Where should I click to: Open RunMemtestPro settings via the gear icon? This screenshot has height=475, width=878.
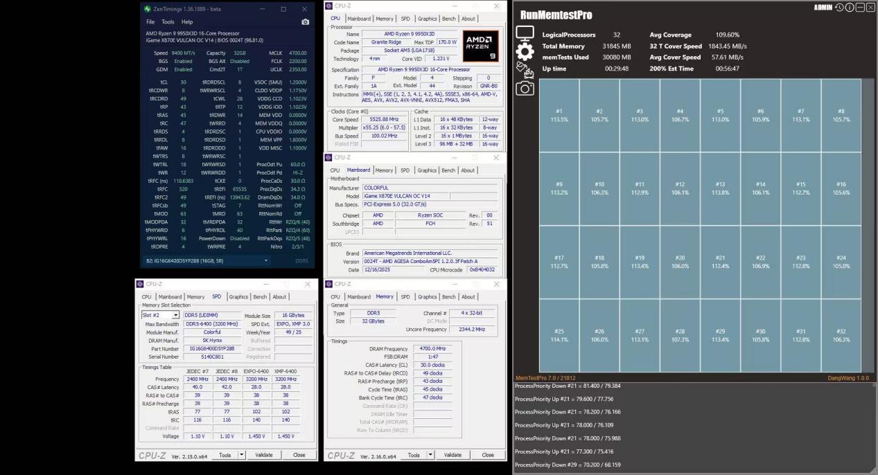click(x=525, y=51)
